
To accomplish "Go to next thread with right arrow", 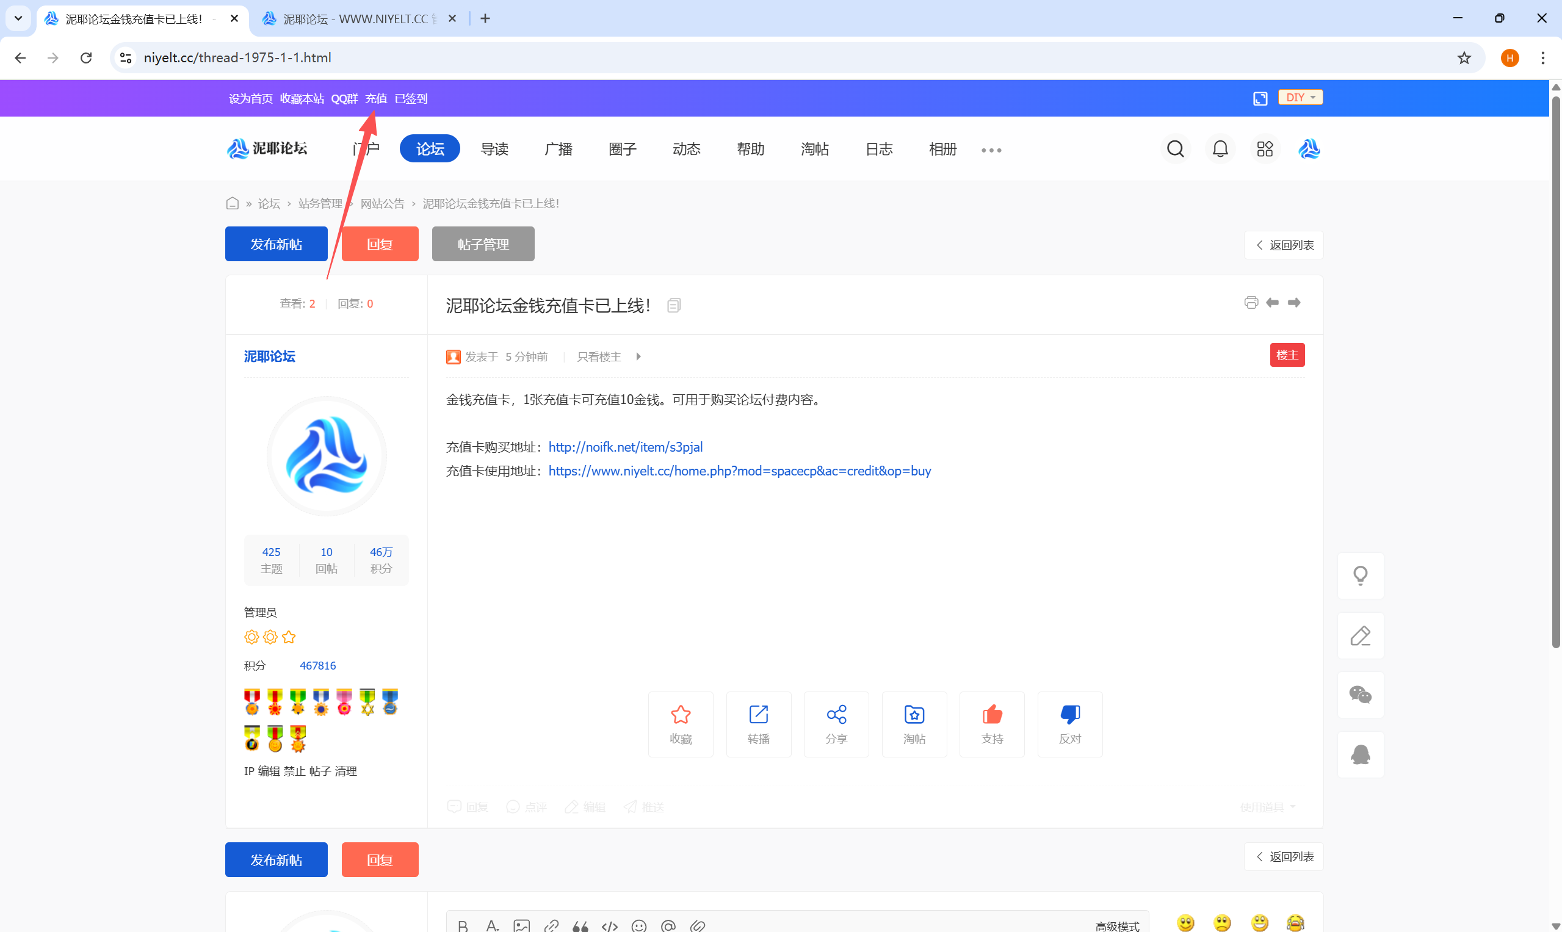I will 1294,303.
